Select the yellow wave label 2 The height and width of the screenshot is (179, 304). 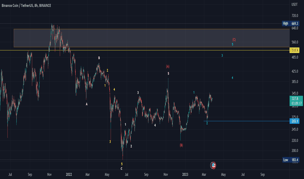click(x=107, y=70)
